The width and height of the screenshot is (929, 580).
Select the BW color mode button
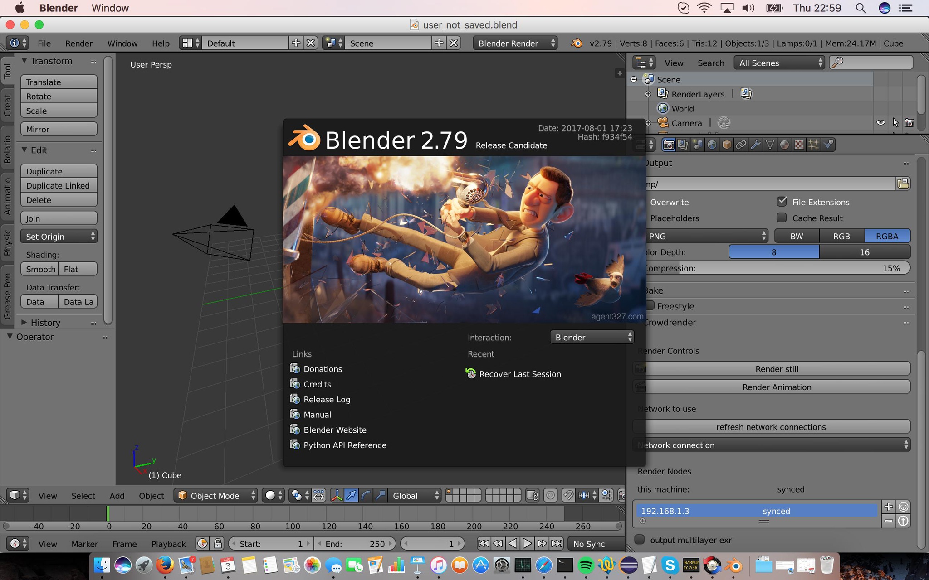tap(797, 236)
